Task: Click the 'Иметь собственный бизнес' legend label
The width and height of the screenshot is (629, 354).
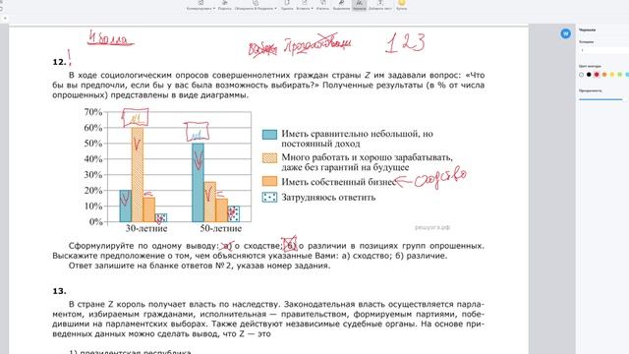Action: [x=339, y=182]
